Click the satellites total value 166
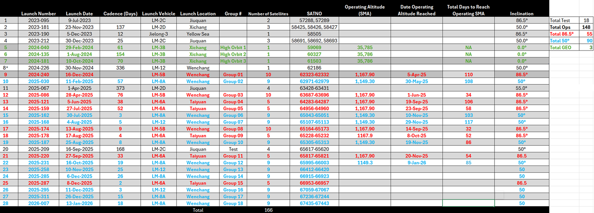 pyautogui.click(x=268, y=210)
